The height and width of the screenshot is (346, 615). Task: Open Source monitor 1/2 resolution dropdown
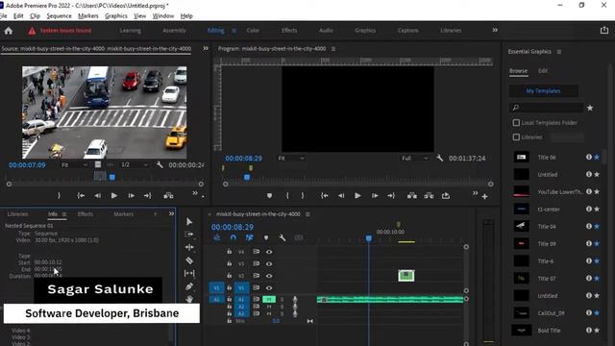point(135,164)
